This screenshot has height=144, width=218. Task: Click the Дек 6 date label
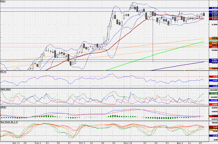click(x=180, y=143)
